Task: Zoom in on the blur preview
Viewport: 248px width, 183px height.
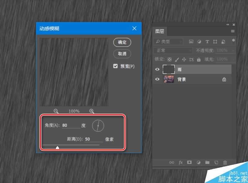Action: pos(91,111)
